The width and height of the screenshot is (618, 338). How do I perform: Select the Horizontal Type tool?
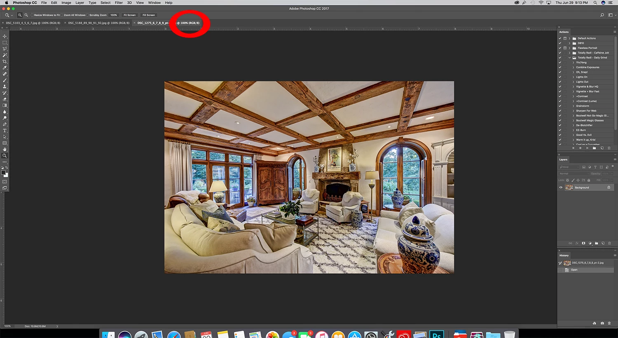[x=5, y=130]
